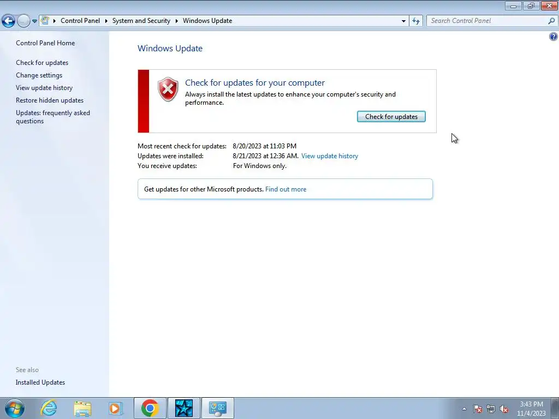
Task: Select Windows Update breadcrumb
Action: click(207, 21)
